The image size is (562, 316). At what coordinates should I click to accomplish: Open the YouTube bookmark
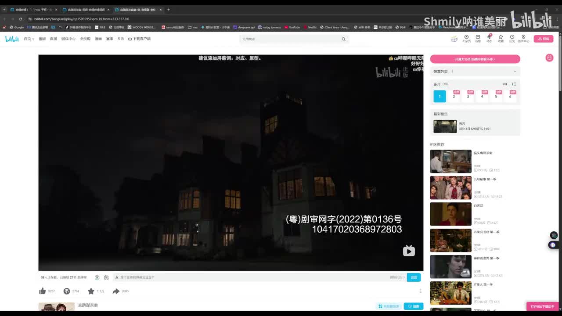click(x=292, y=27)
